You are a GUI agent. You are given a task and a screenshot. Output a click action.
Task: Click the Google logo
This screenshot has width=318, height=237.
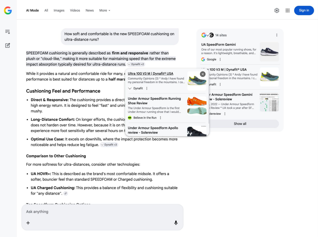click(8, 10)
